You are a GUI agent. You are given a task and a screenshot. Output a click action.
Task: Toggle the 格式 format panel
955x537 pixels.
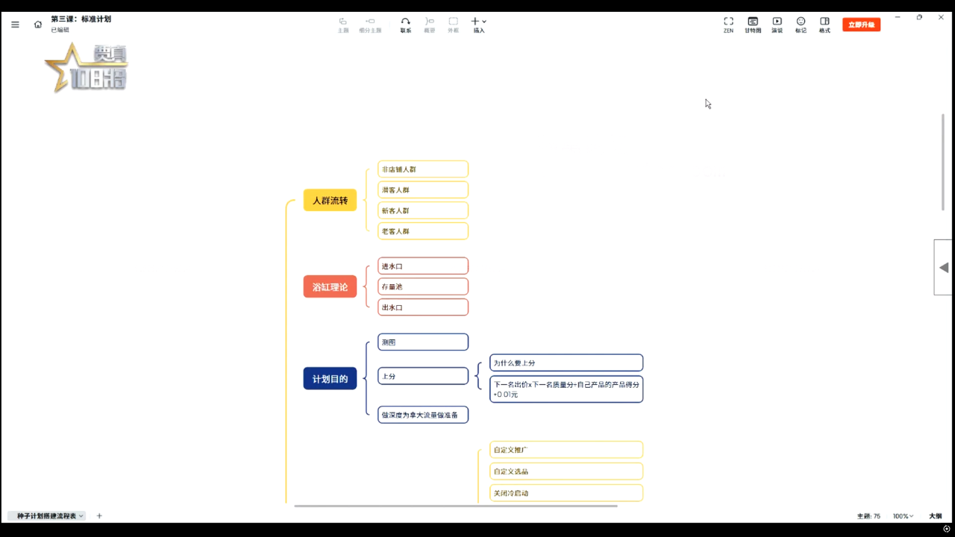tap(824, 25)
